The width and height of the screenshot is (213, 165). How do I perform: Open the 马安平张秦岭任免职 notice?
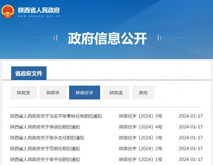coord(56,116)
